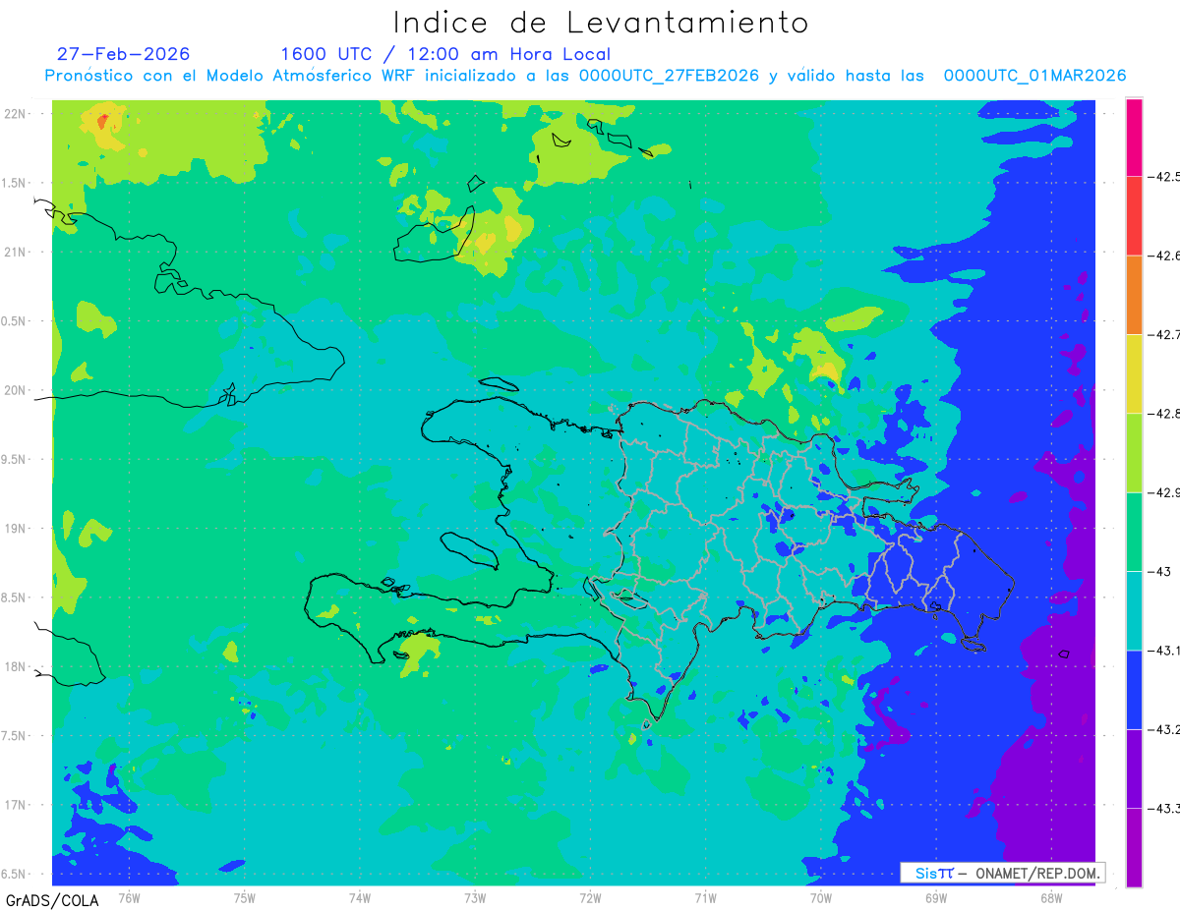Click the legend value '-43'
This screenshot has height=911, width=1180.
(1158, 571)
